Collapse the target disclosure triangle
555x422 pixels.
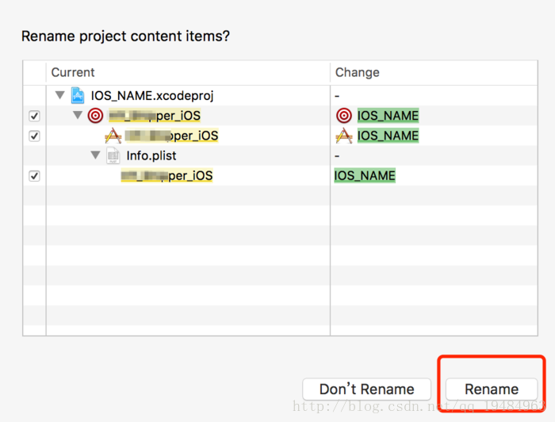pyautogui.click(x=78, y=116)
